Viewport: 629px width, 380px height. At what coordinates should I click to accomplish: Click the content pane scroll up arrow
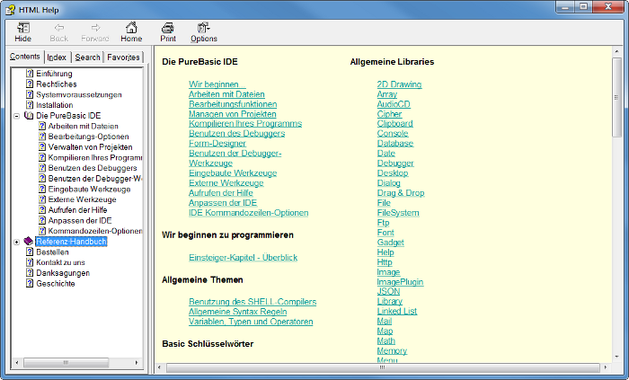[616, 52]
